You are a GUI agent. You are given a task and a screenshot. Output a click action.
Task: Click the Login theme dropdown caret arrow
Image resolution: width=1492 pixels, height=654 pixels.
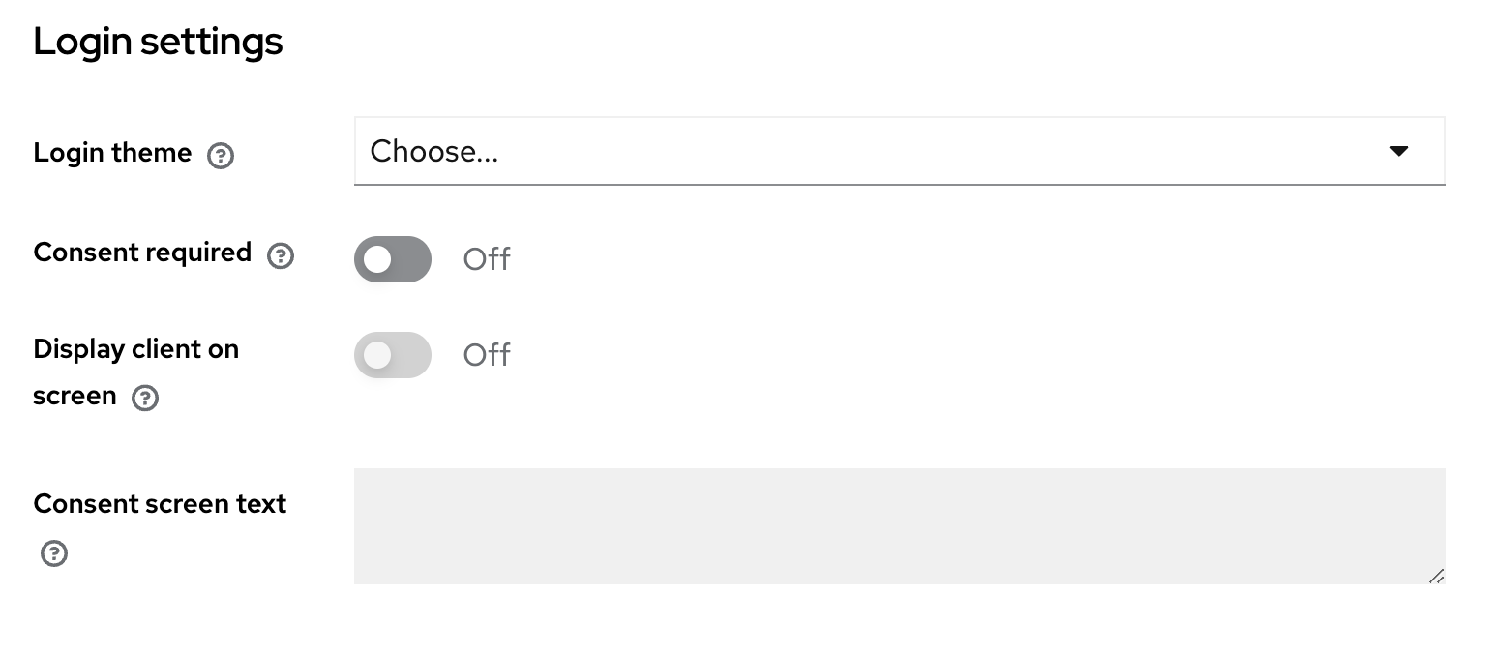click(x=1398, y=151)
